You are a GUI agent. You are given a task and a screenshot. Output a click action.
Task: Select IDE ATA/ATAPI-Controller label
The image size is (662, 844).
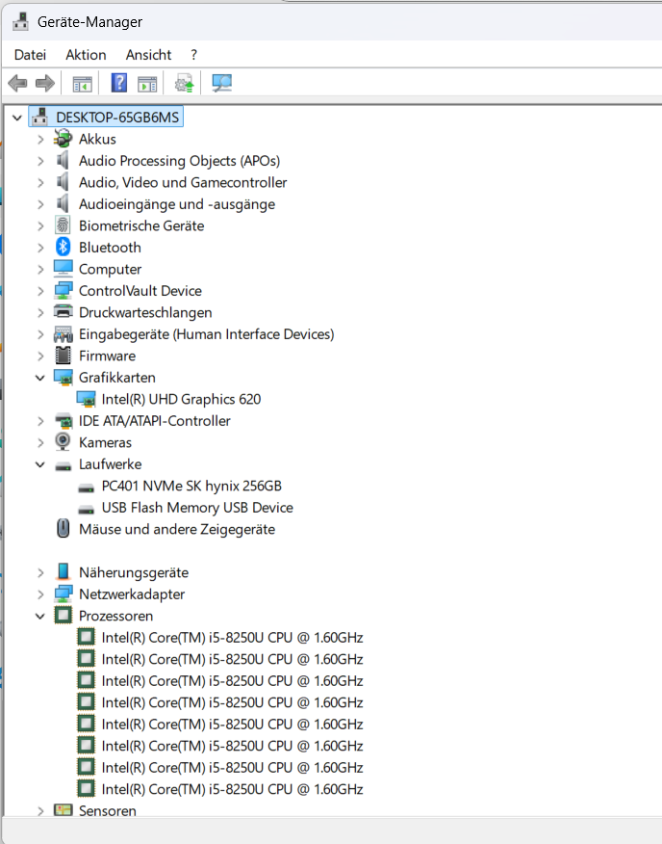tap(154, 420)
